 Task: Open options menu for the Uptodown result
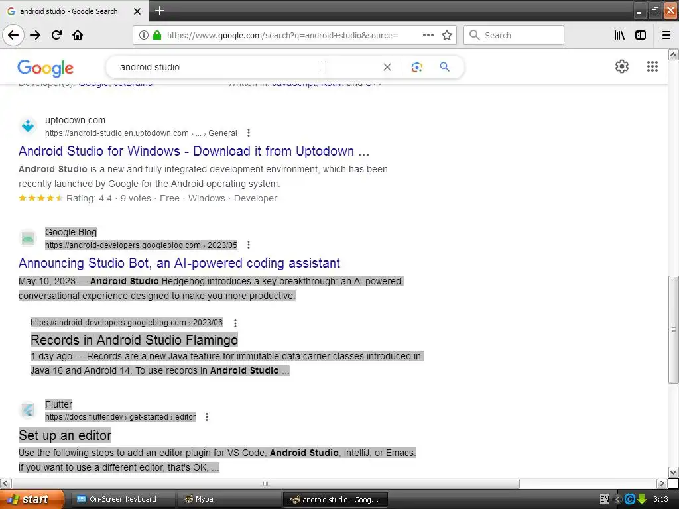(249, 133)
